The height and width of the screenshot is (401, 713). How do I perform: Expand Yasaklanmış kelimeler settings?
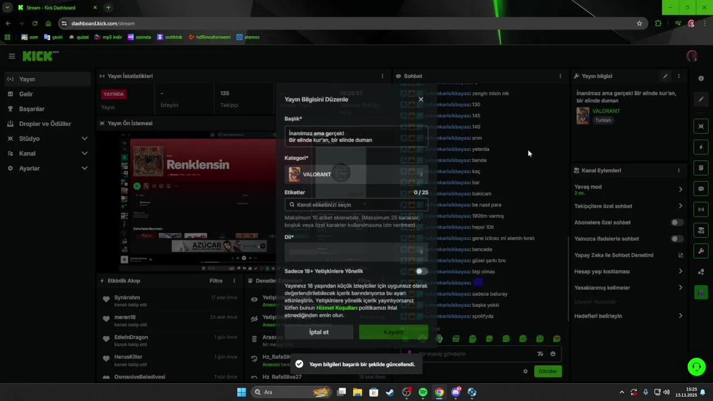tap(628, 288)
